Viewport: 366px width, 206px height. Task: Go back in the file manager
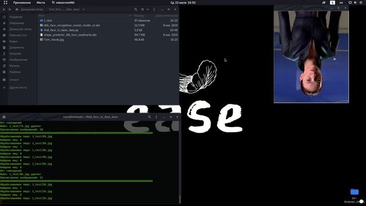pos(4,9)
